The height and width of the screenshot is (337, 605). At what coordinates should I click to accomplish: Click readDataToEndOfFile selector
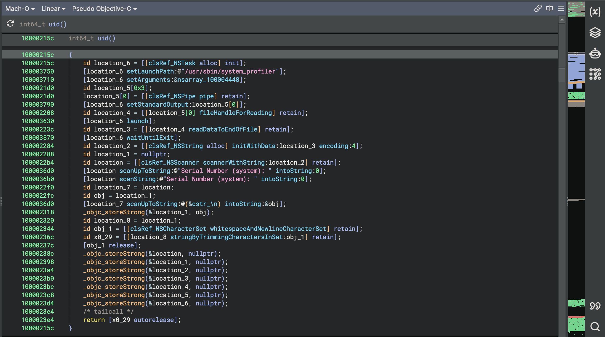click(223, 129)
